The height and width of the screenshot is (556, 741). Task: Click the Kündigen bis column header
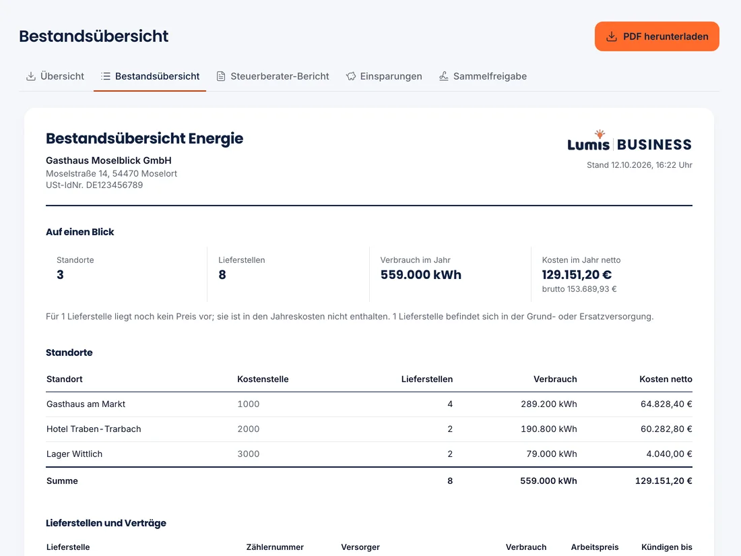pos(667,547)
